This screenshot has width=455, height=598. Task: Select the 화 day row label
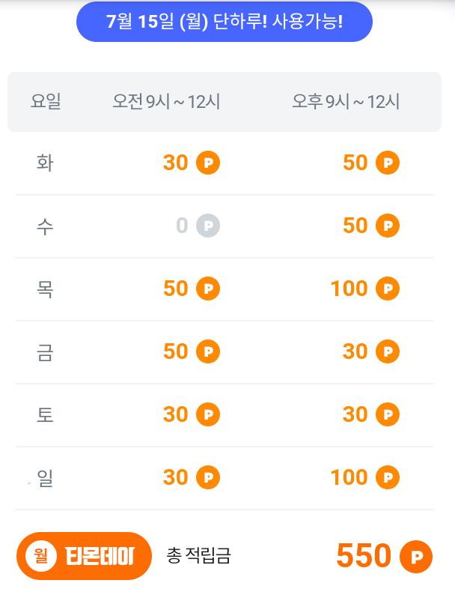coord(45,163)
